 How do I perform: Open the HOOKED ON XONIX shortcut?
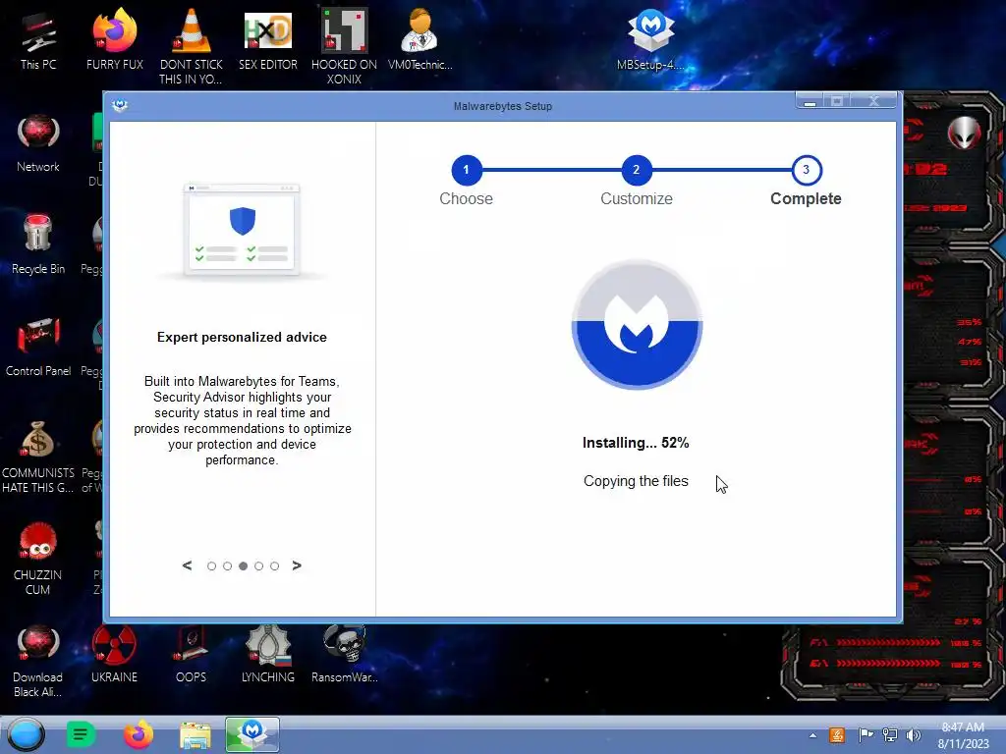click(344, 46)
